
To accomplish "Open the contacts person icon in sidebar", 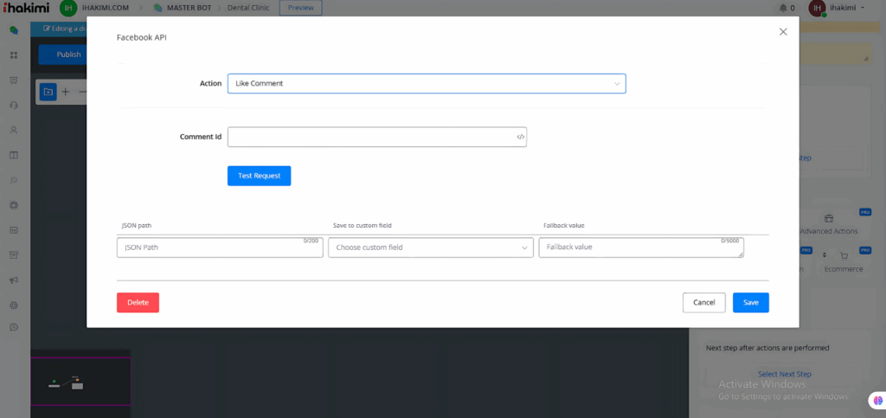I will (14, 131).
